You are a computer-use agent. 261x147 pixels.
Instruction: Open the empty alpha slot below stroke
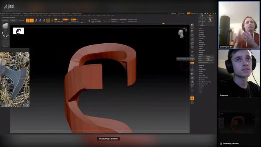point(5,43)
